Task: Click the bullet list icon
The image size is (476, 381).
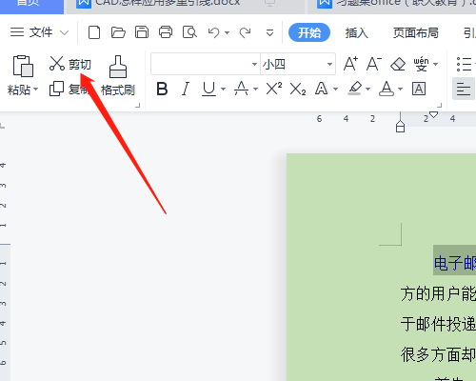Action: pyautogui.click(x=464, y=64)
